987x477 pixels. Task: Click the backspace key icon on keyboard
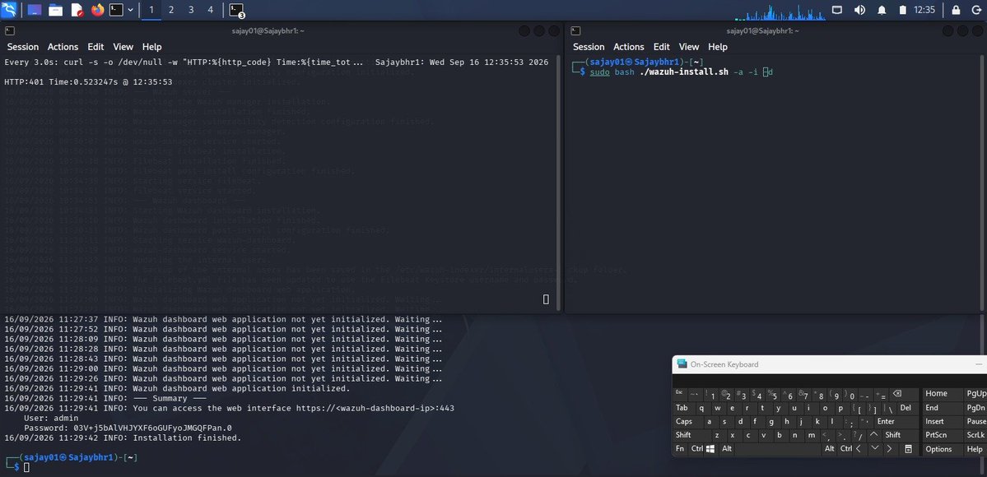pos(897,394)
